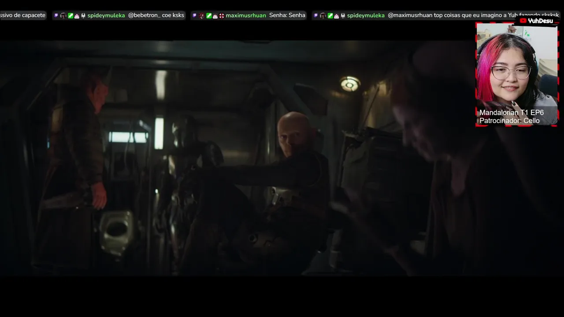
Task: Click 'Patrocinador: Cello' caption text
Action: (509, 121)
